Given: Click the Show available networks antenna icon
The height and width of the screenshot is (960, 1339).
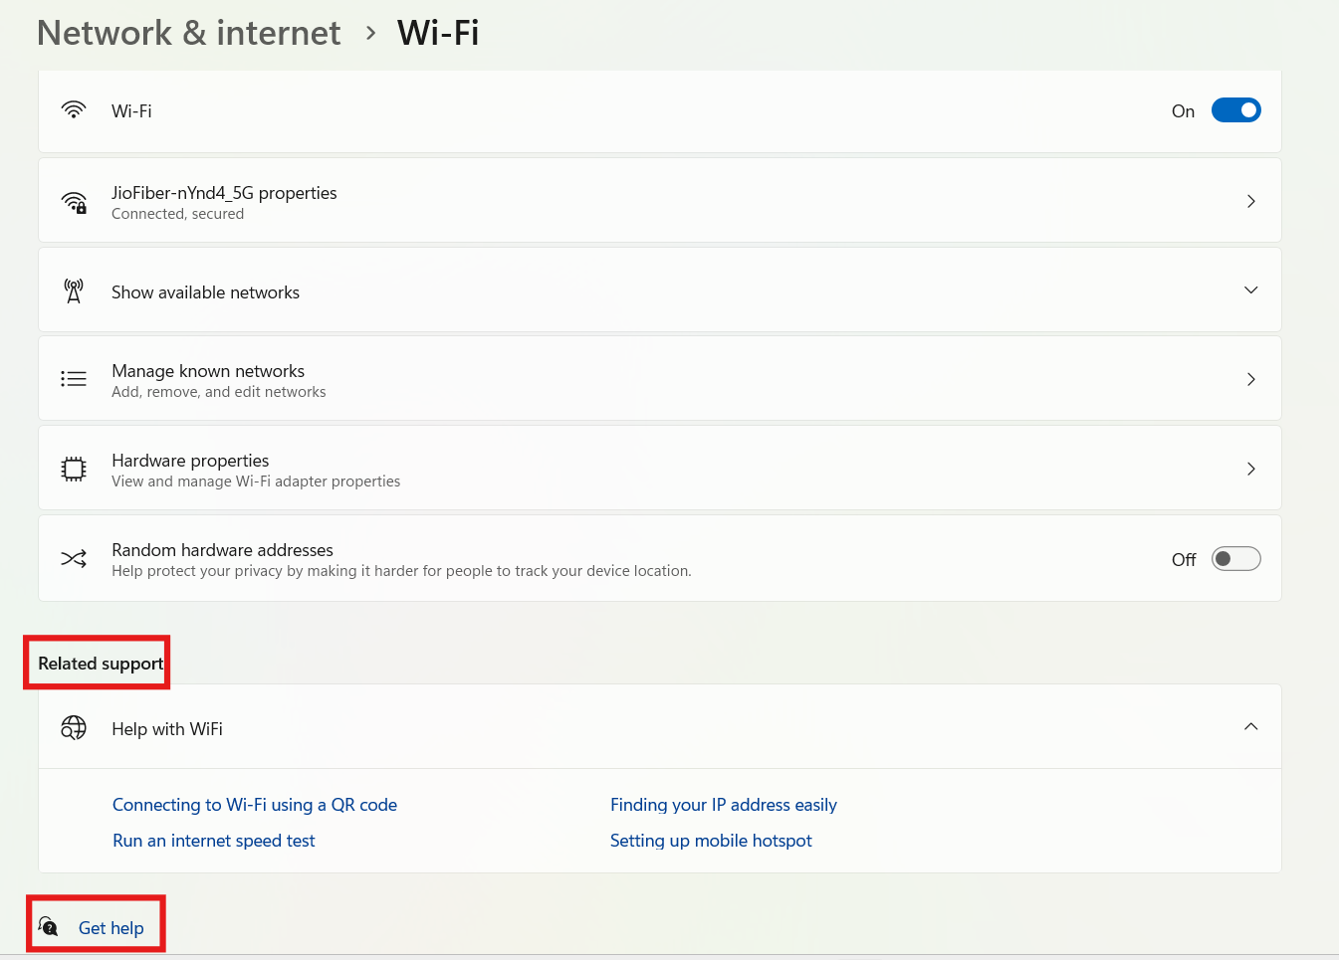Looking at the screenshot, I should (74, 290).
